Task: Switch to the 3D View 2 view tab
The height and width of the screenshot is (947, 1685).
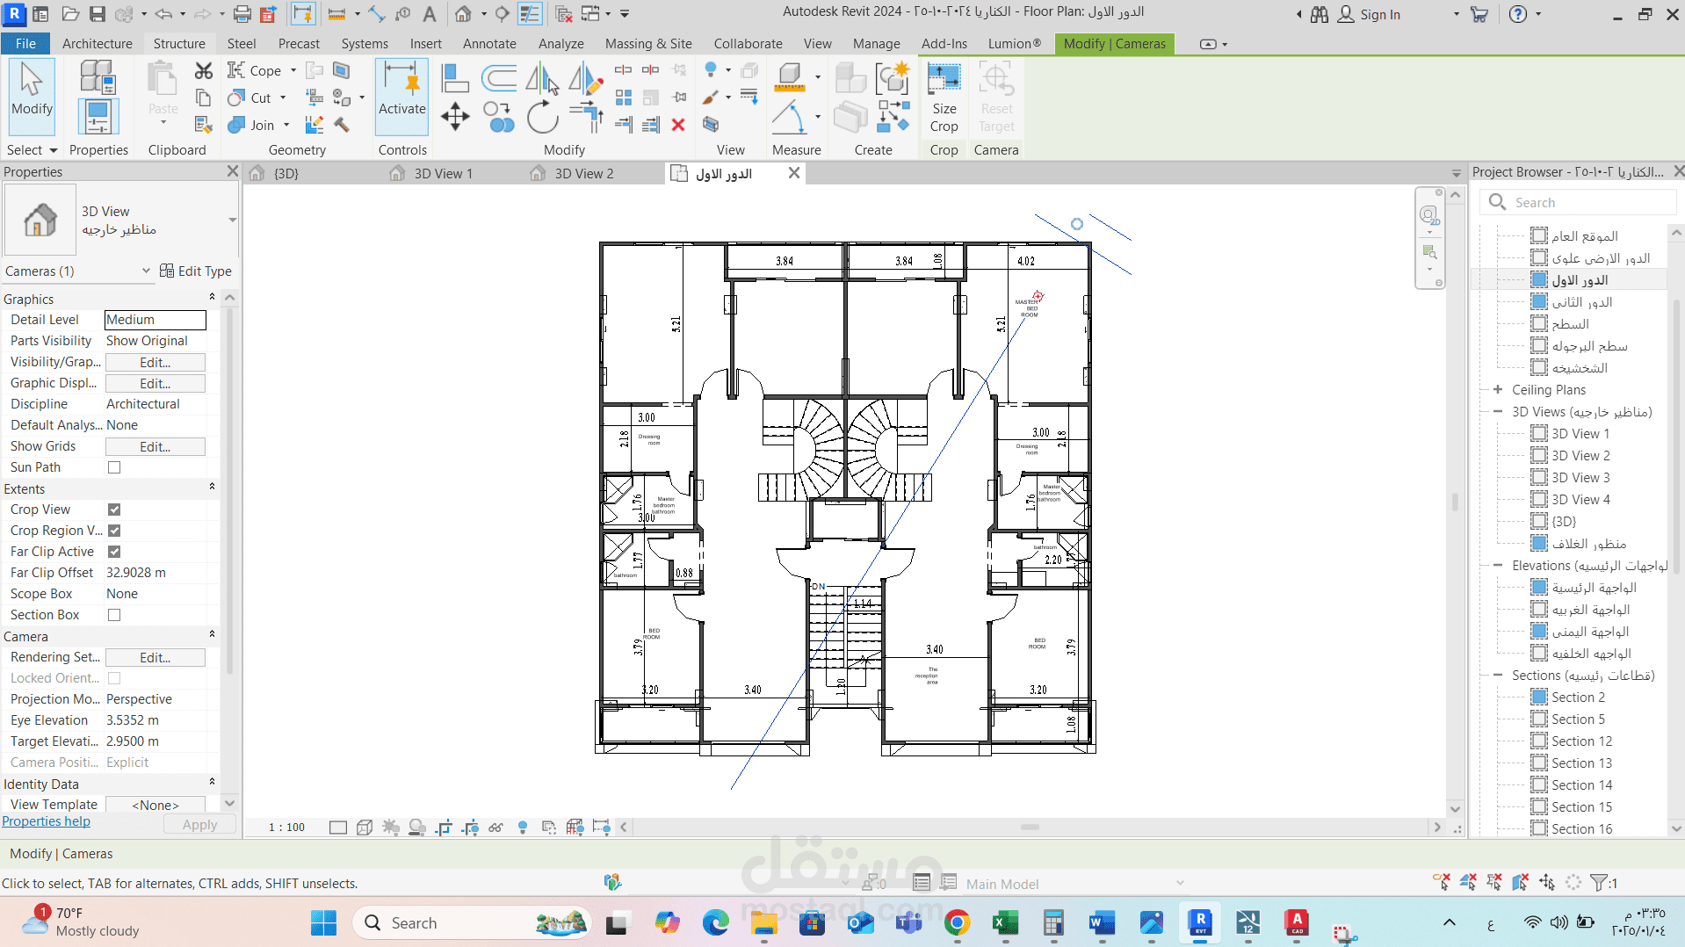Action: coord(583,173)
